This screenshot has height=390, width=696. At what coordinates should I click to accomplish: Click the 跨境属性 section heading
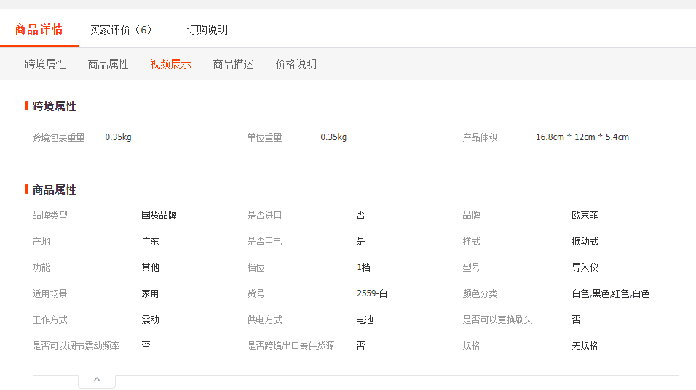click(x=54, y=107)
